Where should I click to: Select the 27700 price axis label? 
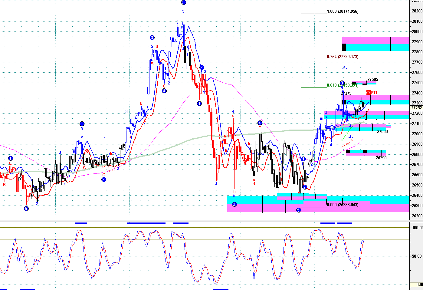pyautogui.click(x=417, y=62)
